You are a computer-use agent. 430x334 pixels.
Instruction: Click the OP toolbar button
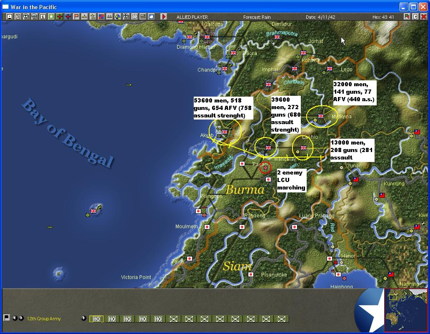point(134,17)
